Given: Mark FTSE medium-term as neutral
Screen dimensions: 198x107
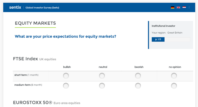Looking at the screenshot, I should coord(102,86).
